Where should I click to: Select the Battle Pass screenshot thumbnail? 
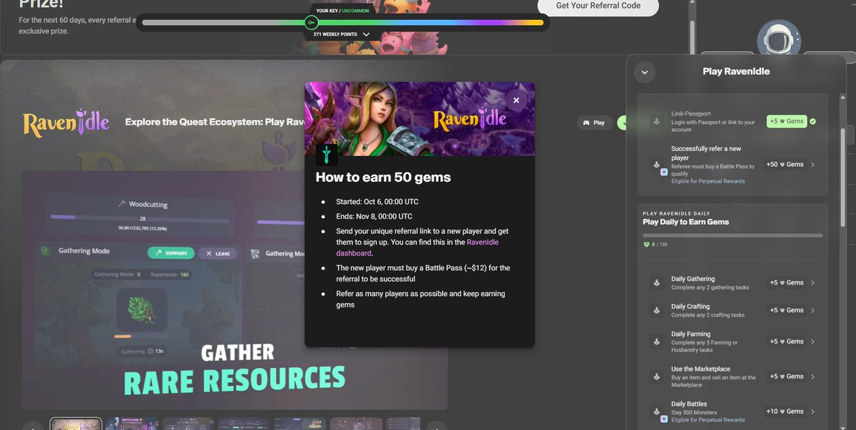pyautogui.click(x=132, y=424)
